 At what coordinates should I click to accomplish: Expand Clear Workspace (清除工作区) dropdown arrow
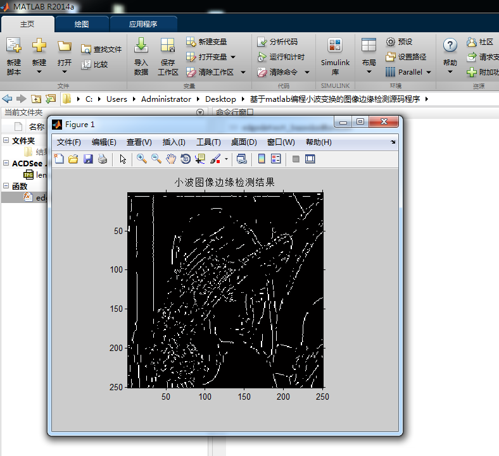(x=243, y=73)
